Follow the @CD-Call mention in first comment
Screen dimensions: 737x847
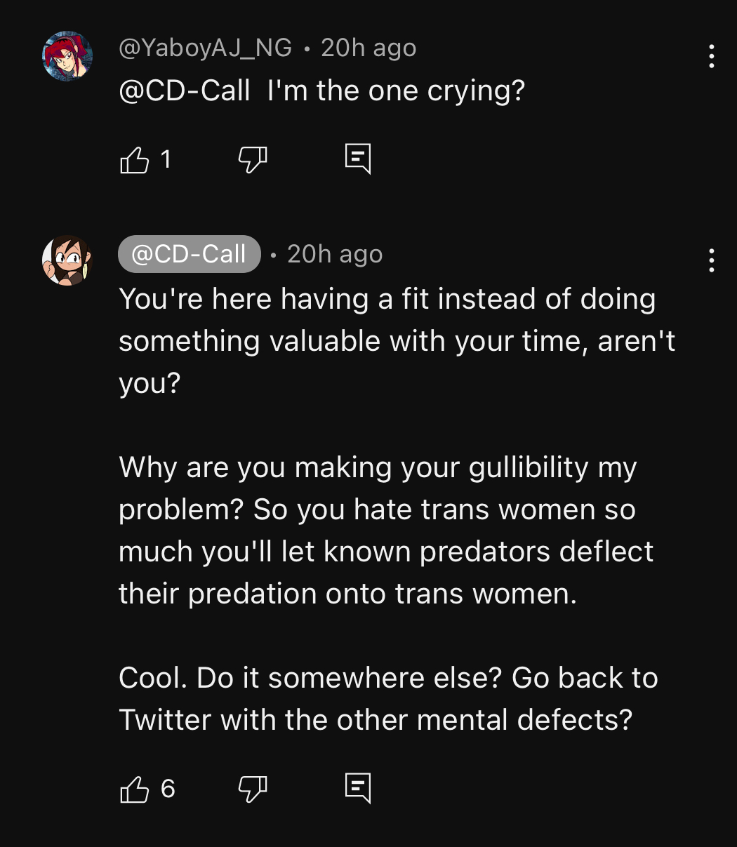[185, 91]
